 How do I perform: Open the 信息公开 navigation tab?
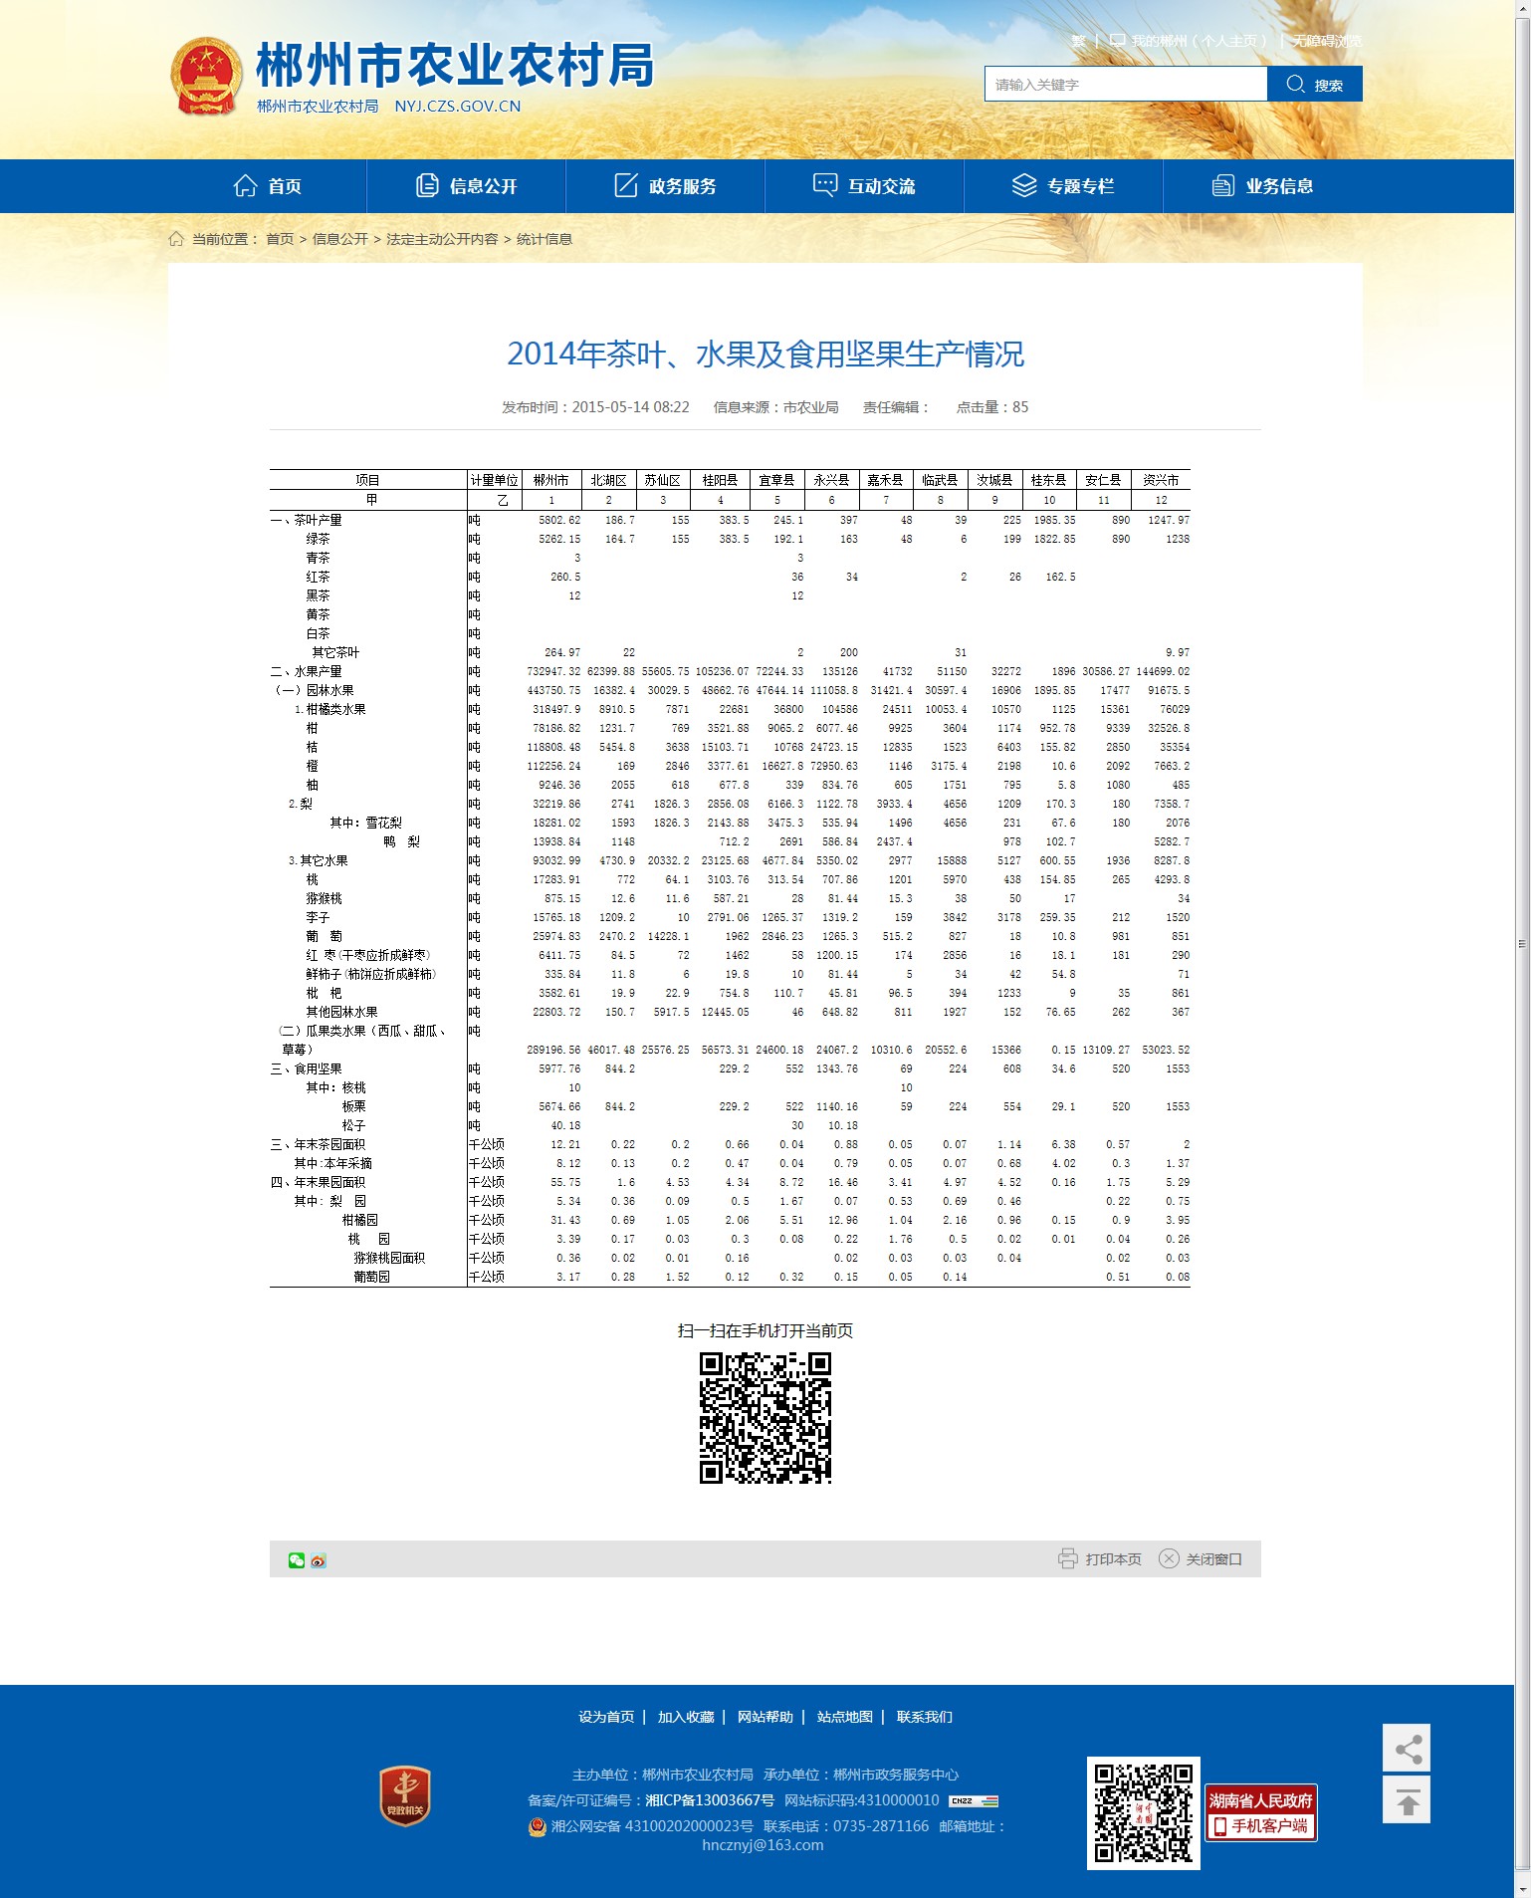467,186
